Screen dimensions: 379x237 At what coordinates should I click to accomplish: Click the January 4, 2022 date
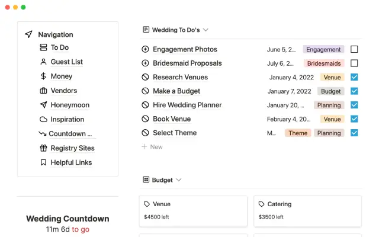coord(291,78)
